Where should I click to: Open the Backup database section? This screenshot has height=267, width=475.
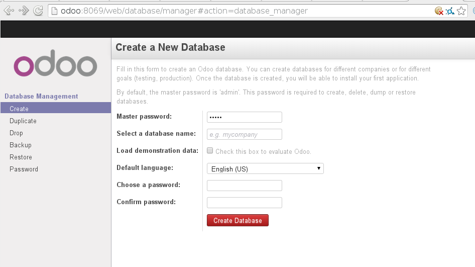click(21, 145)
